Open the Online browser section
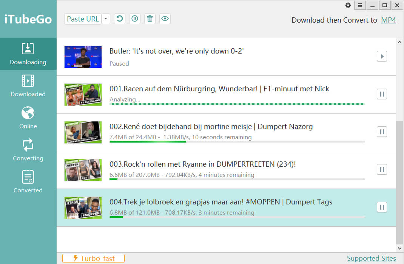 (28, 118)
